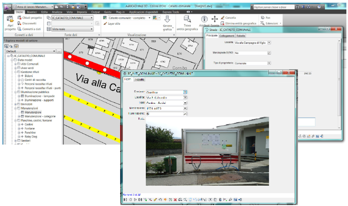This screenshot has width=348, height=206.
Task: Select the Cancella tool
Action: [222, 18]
